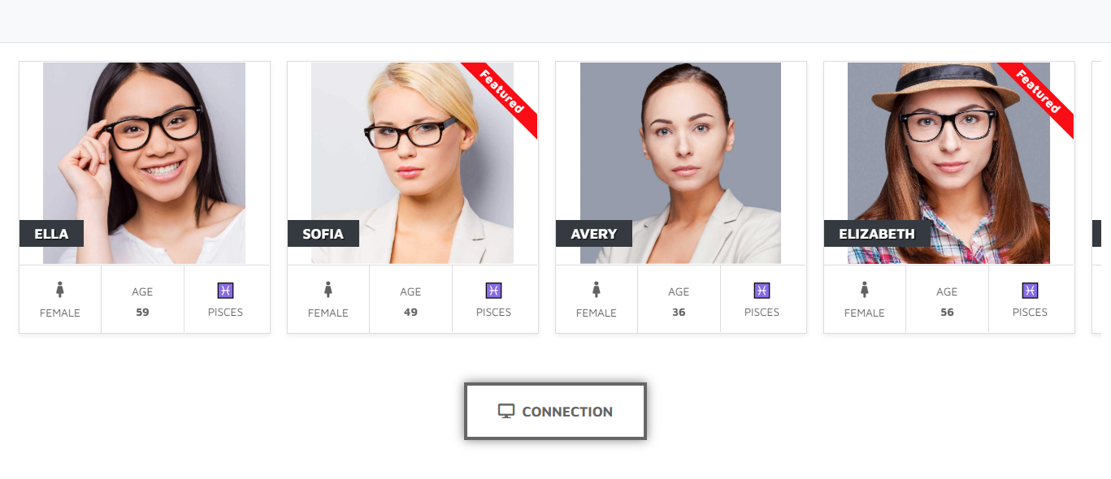Click the female gender icon on Ella's card
This screenshot has width=1111, height=479.
60,289
